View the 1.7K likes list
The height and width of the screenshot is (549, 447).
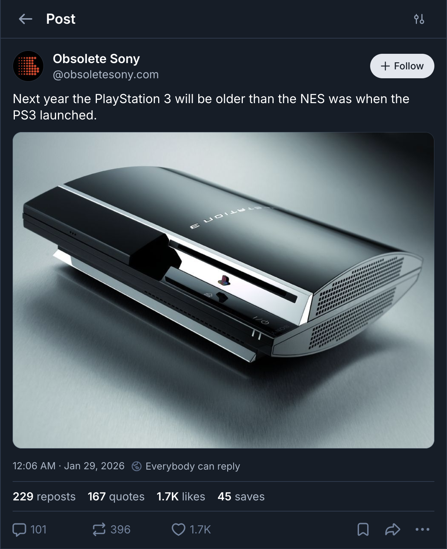click(x=181, y=496)
